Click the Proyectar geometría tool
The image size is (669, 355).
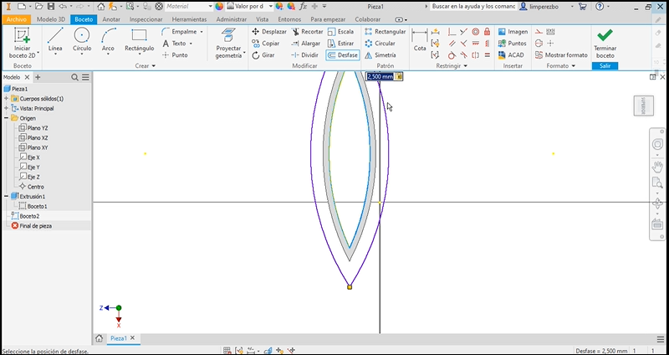pyautogui.click(x=228, y=43)
